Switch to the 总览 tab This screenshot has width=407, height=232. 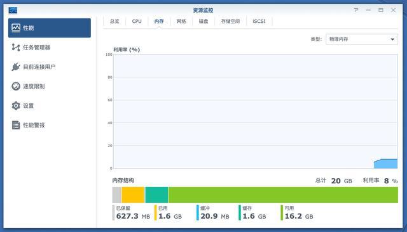(114, 21)
